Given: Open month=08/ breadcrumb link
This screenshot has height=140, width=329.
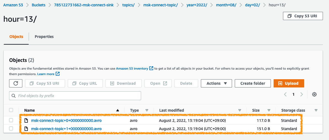Looking at the screenshot, I should [x=226, y=5].
